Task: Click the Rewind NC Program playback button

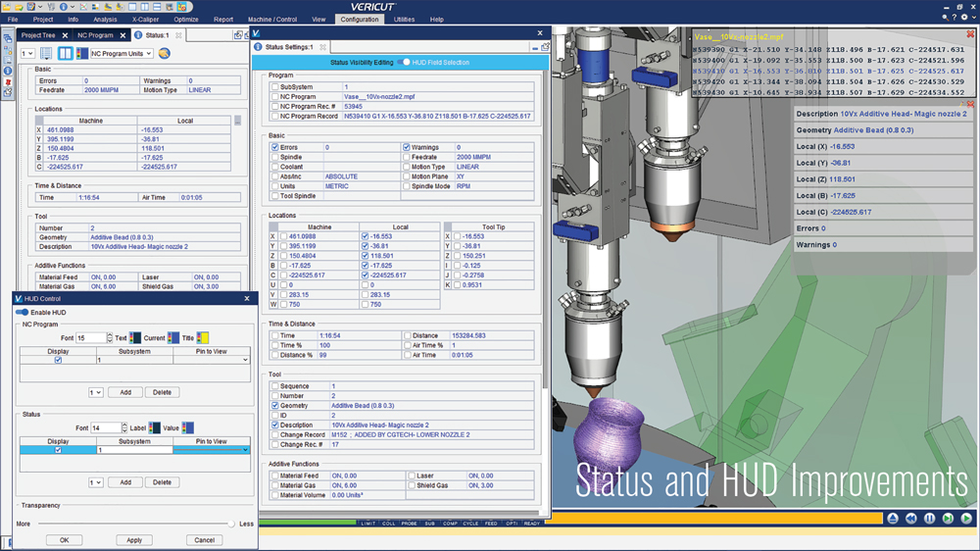Action: point(911,519)
